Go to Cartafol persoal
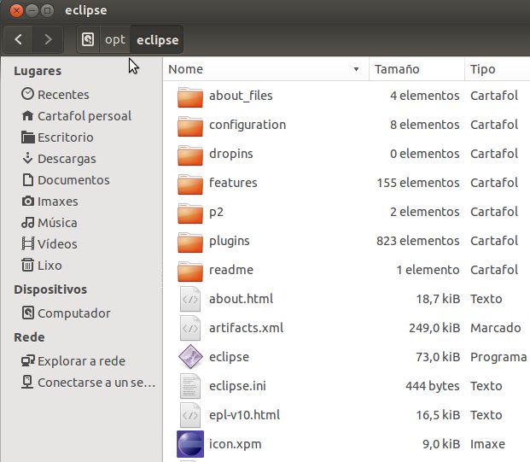 84,116
